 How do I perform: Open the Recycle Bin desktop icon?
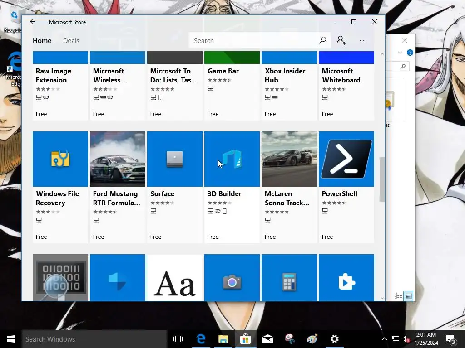tap(13, 21)
